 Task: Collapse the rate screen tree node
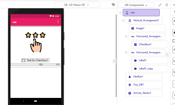[x=120, y=13]
